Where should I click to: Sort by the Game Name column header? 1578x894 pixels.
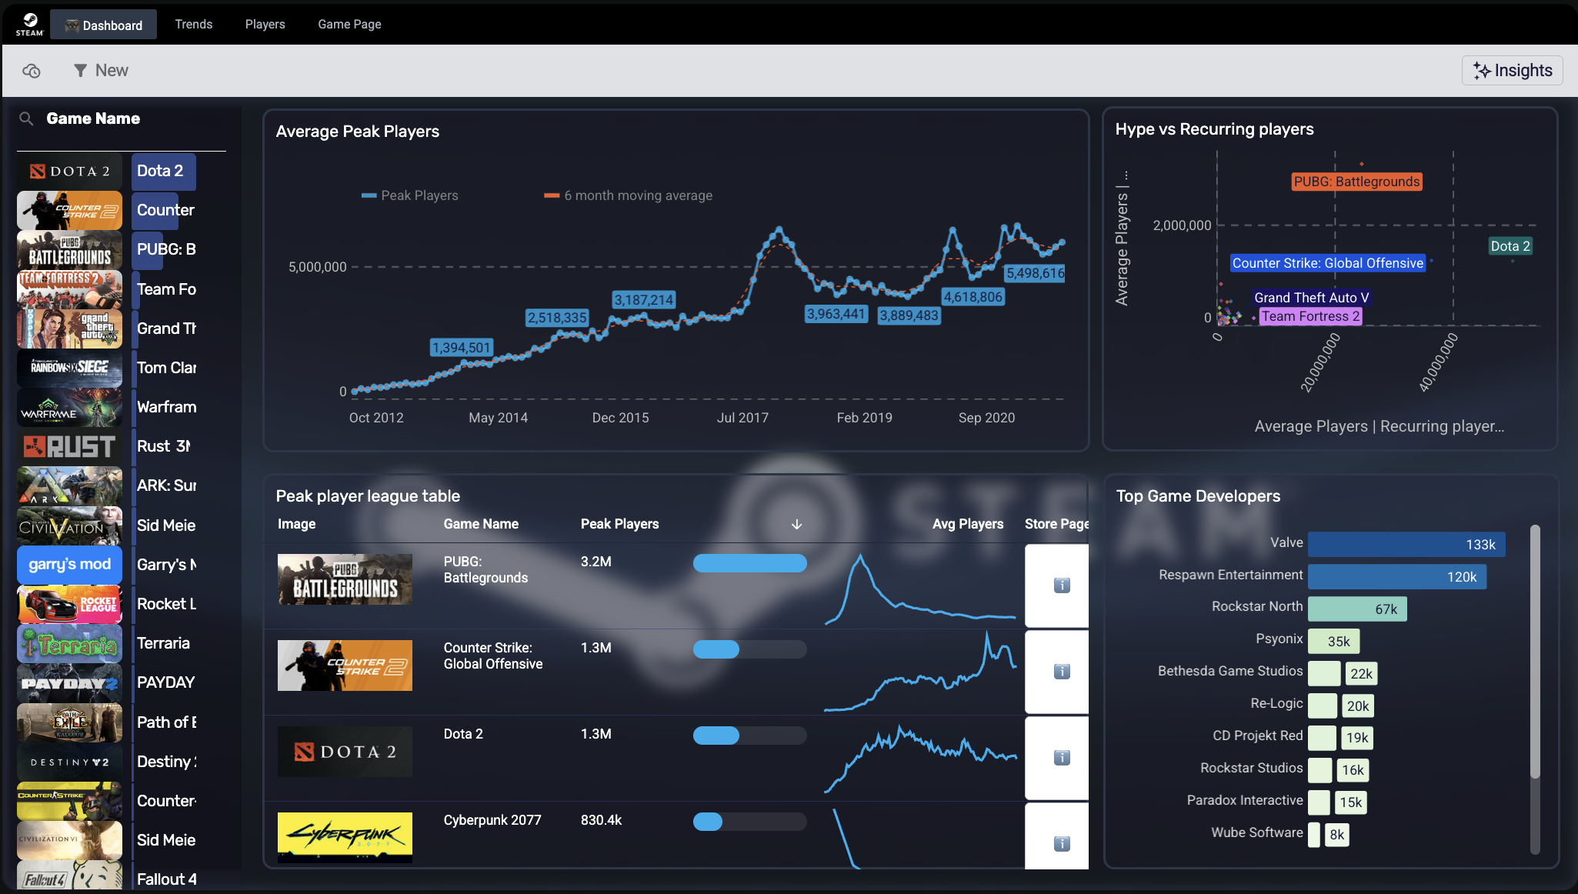(x=481, y=524)
